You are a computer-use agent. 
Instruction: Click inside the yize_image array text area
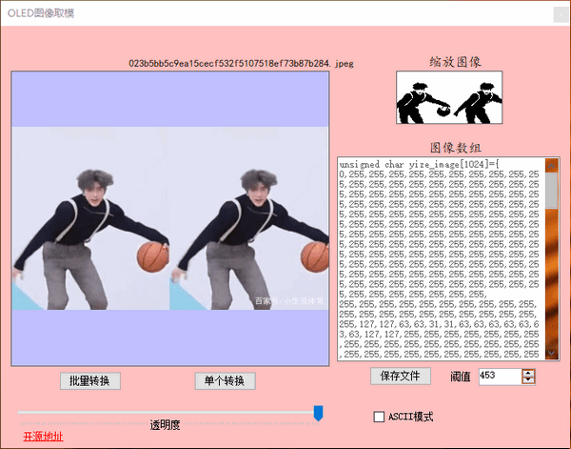(438, 257)
